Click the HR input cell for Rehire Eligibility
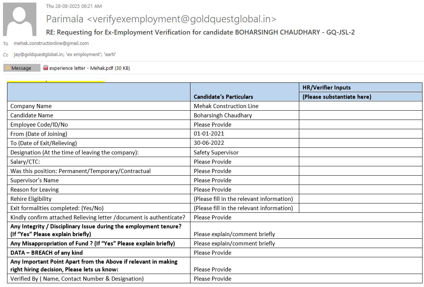424x287 pixels. click(x=360, y=199)
